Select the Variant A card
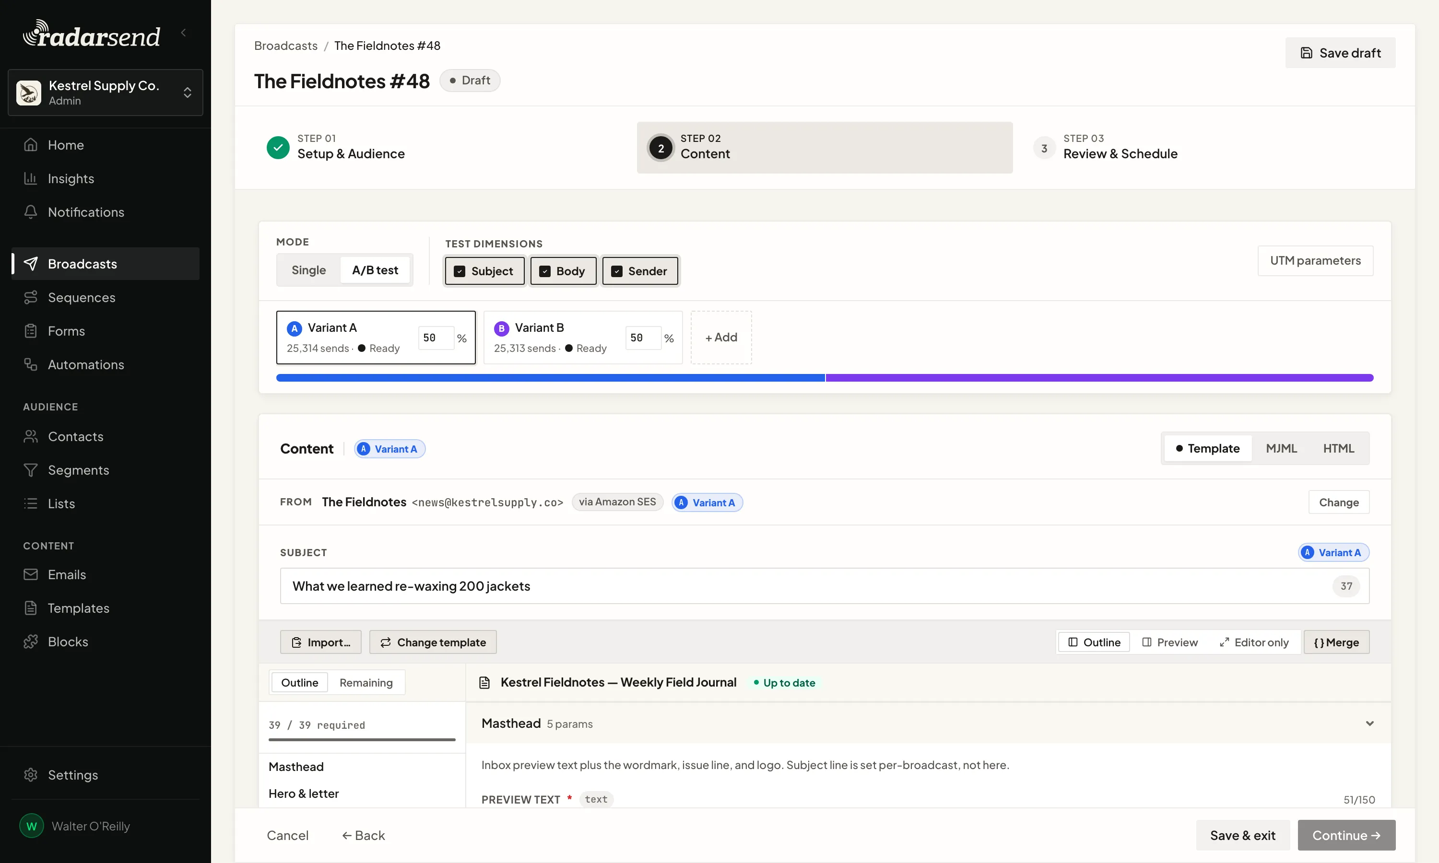This screenshot has height=863, width=1439. point(376,338)
